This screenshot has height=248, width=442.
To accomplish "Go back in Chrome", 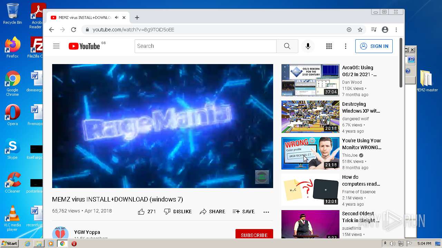I will click(51, 30).
